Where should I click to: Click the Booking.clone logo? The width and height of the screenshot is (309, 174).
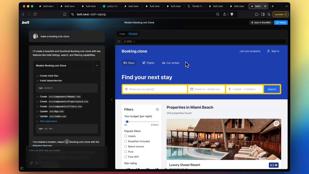134,51
